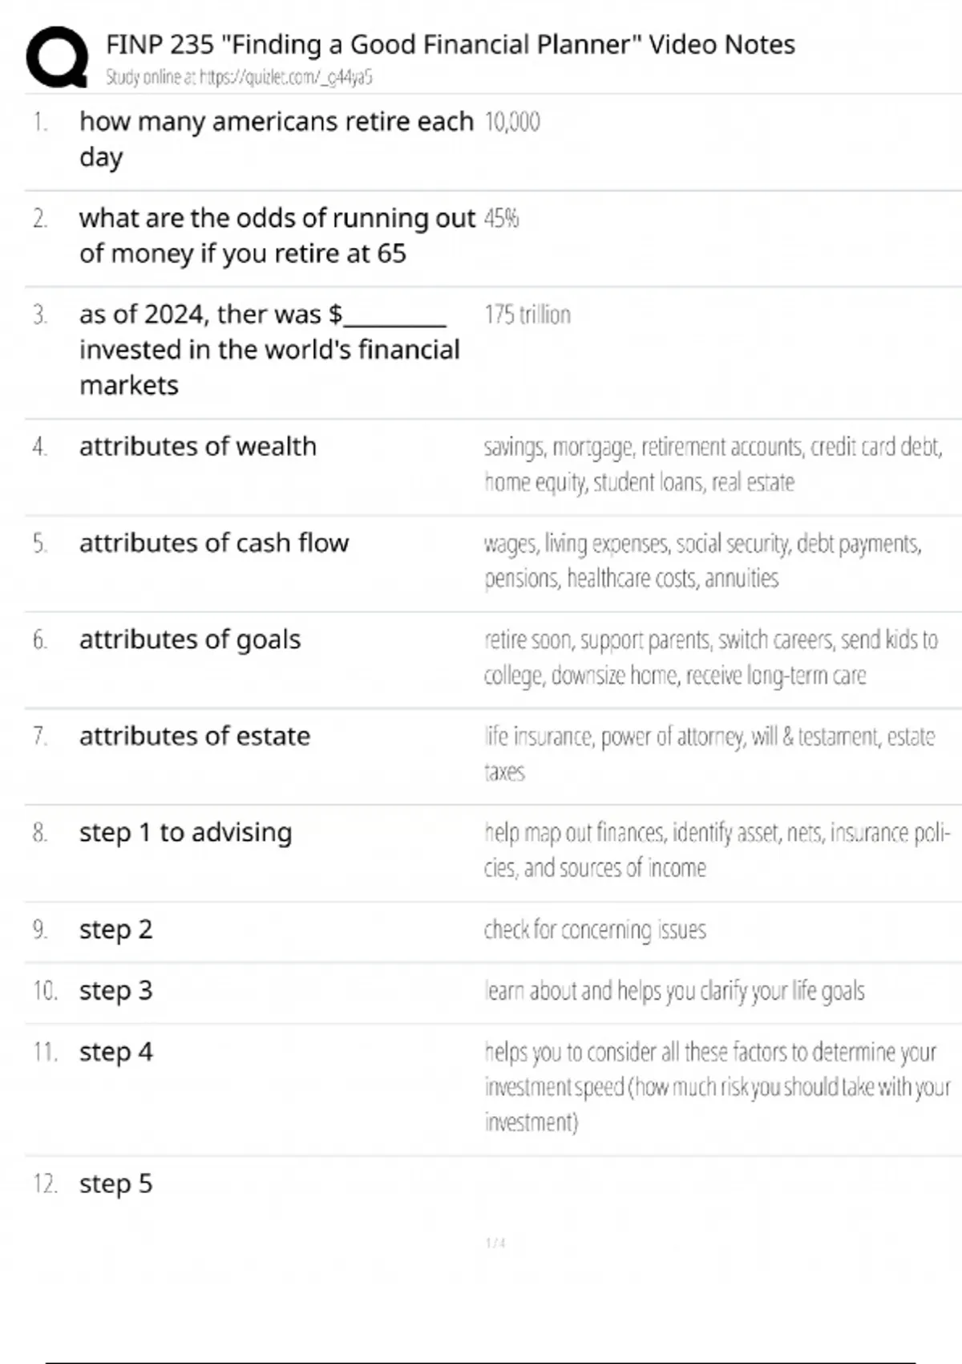This screenshot has height=1364, width=962.
Task: Click the "step 4" term
Action: (x=115, y=1052)
